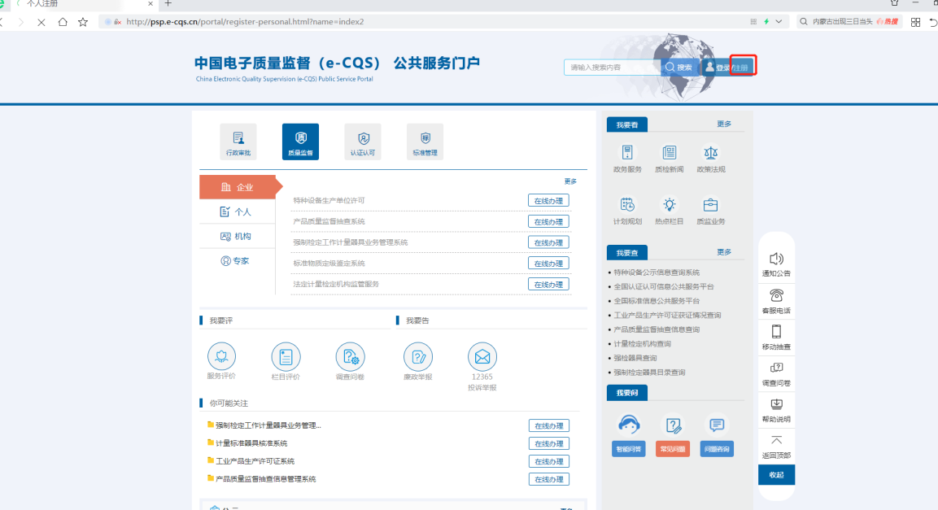938x510 pixels.
Task: Click the browser grid apps icon
Action: pyautogui.click(x=915, y=22)
